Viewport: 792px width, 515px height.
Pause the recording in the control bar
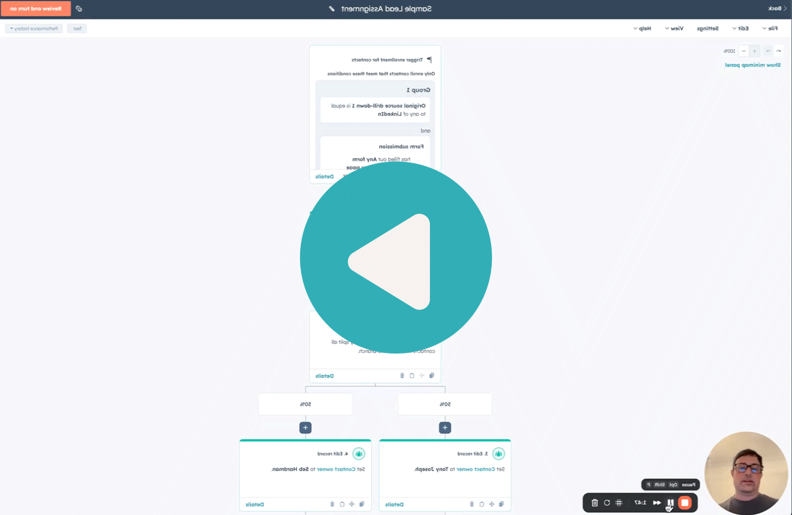[x=670, y=503]
